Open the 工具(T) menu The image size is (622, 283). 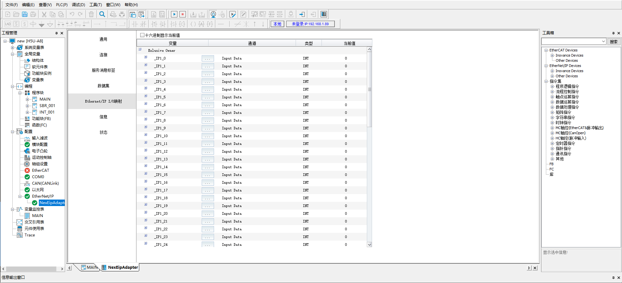[x=96, y=5]
